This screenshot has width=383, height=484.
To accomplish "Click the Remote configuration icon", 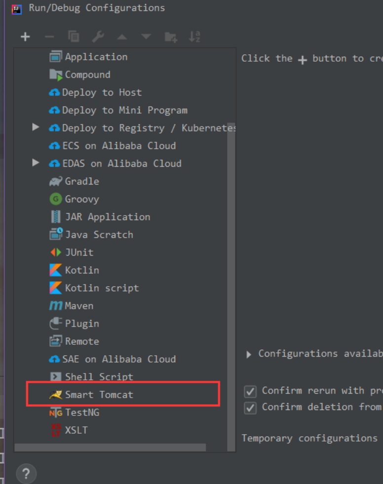I will pos(56,341).
